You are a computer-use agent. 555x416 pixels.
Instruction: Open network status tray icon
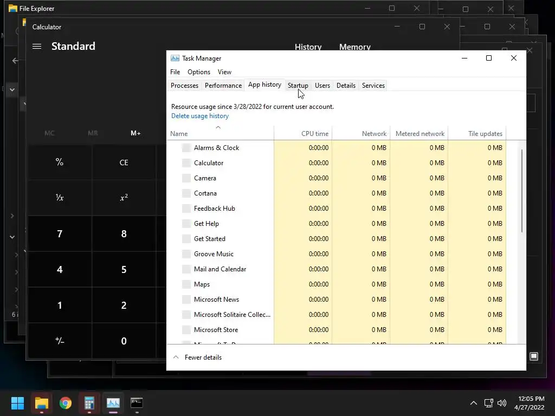click(x=489, y=402)
